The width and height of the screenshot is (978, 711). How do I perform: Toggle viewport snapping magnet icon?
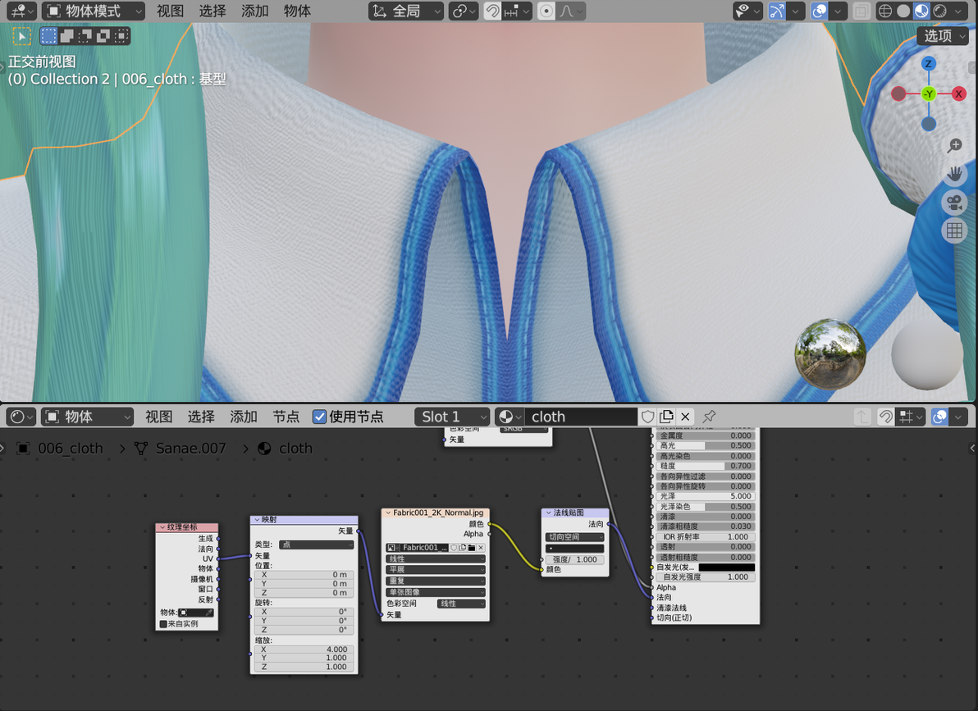493,11
